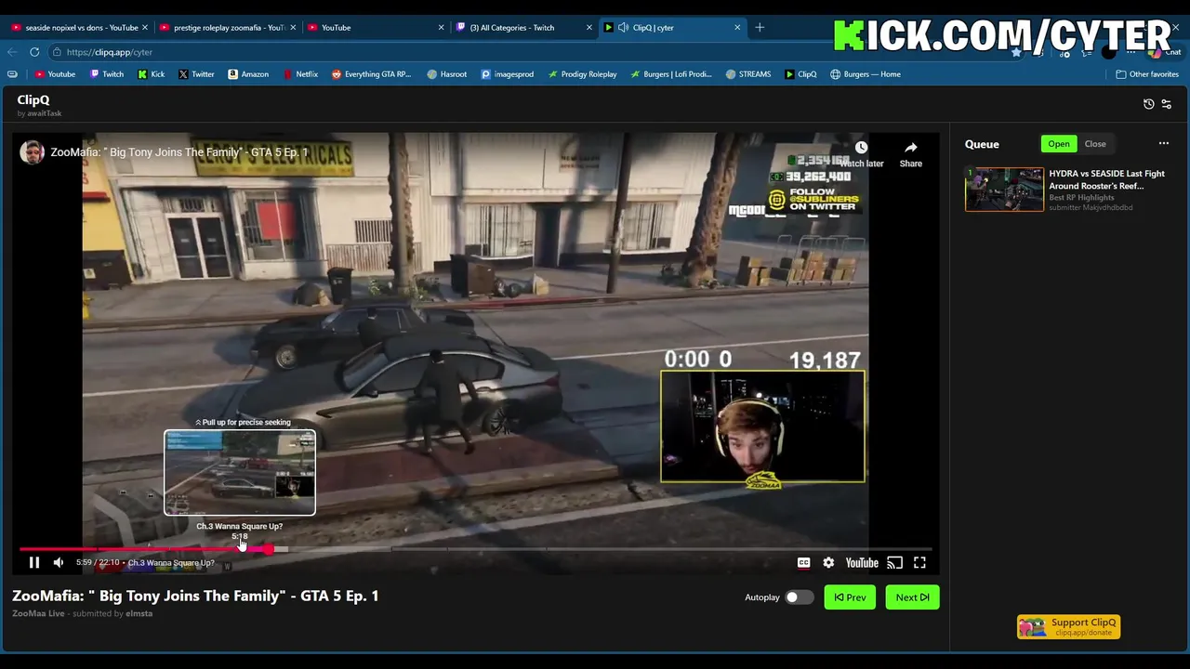
Task: Pause the YouTube video
Action: point(33,562)
